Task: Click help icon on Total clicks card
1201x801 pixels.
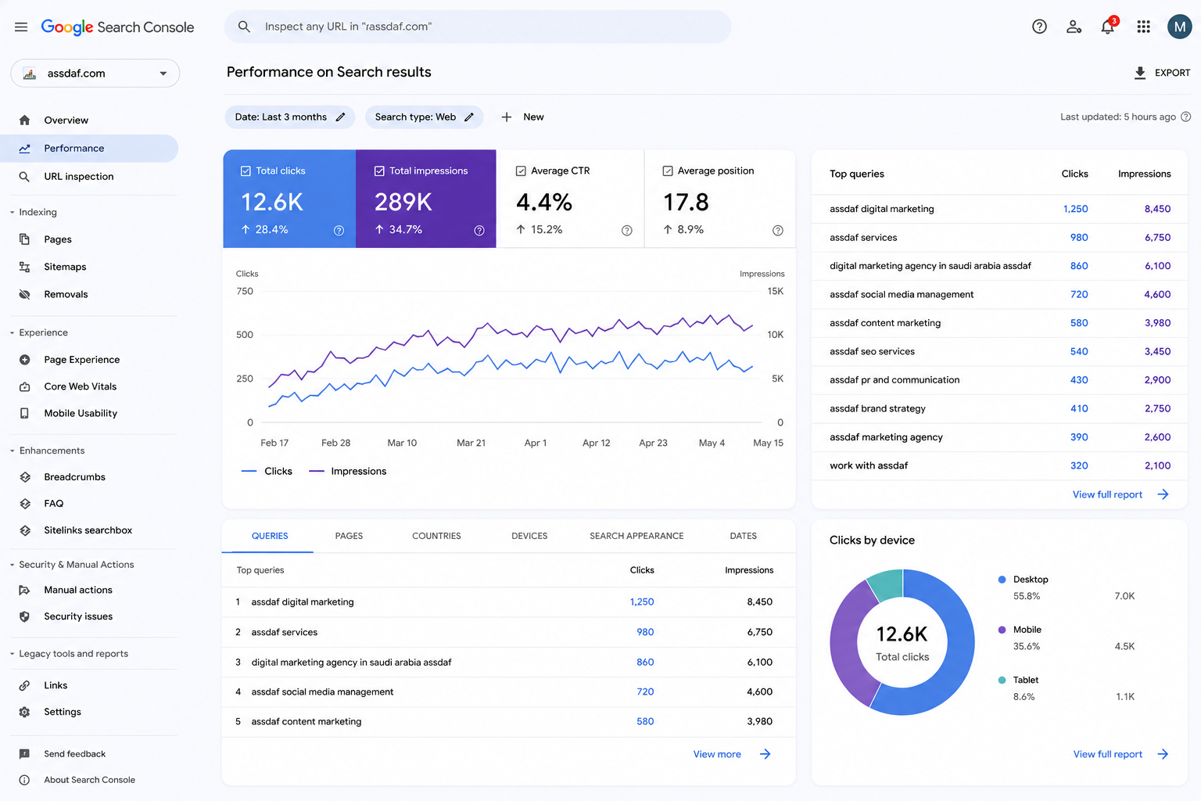Action: point(339,231)
